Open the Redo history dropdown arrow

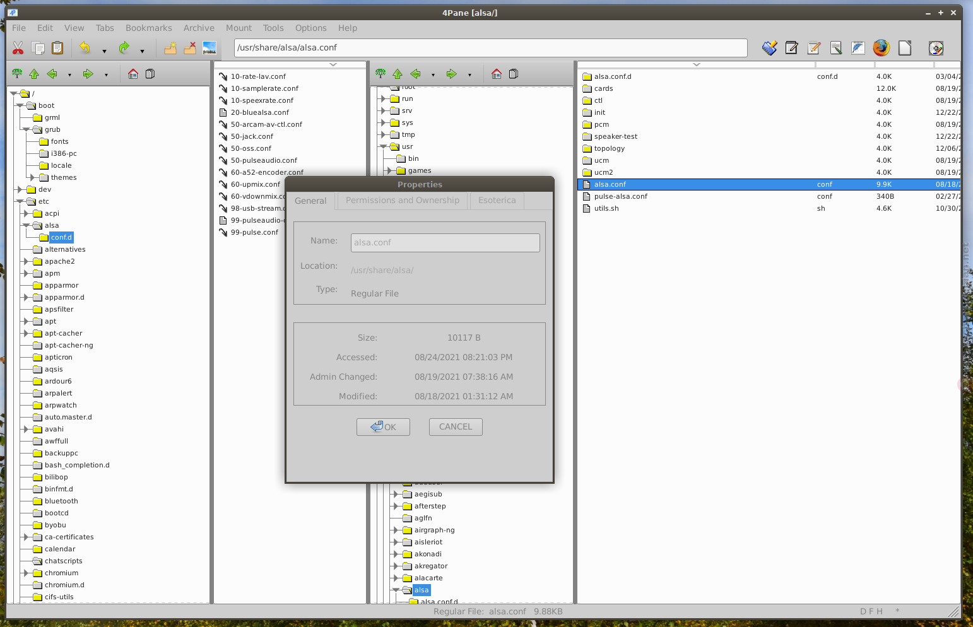point(142,51)
